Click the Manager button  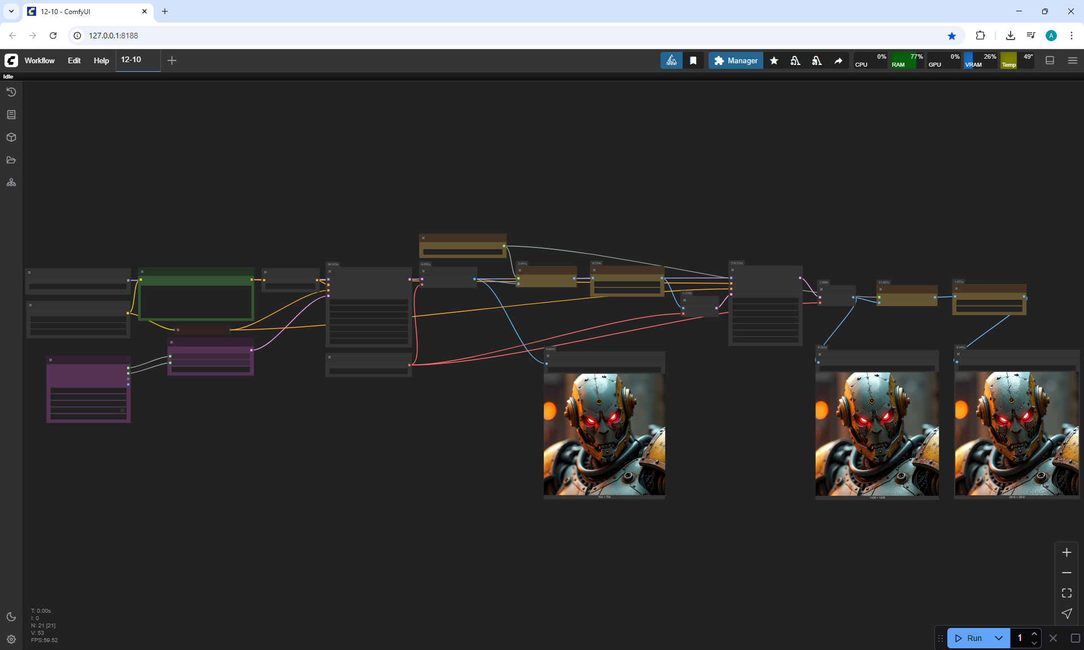[x=736, y=60]
